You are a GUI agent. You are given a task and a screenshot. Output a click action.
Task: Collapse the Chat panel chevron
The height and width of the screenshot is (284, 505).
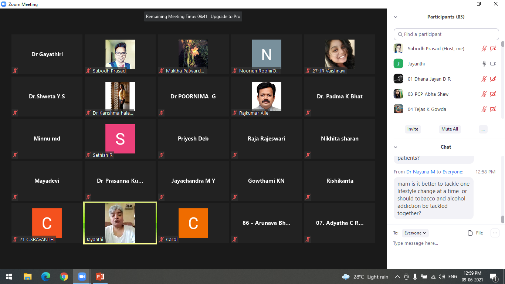pyautogui.click(x=396, y=147)
